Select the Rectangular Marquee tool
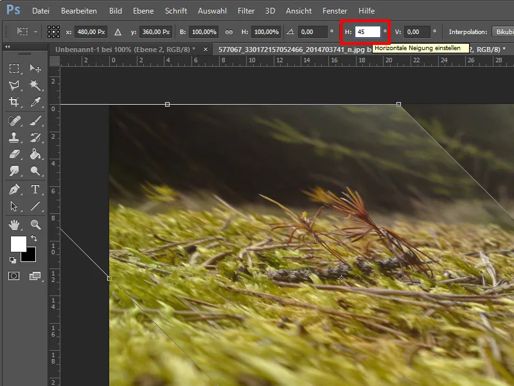This screenshot has width=514, height=386. [13, 69]
